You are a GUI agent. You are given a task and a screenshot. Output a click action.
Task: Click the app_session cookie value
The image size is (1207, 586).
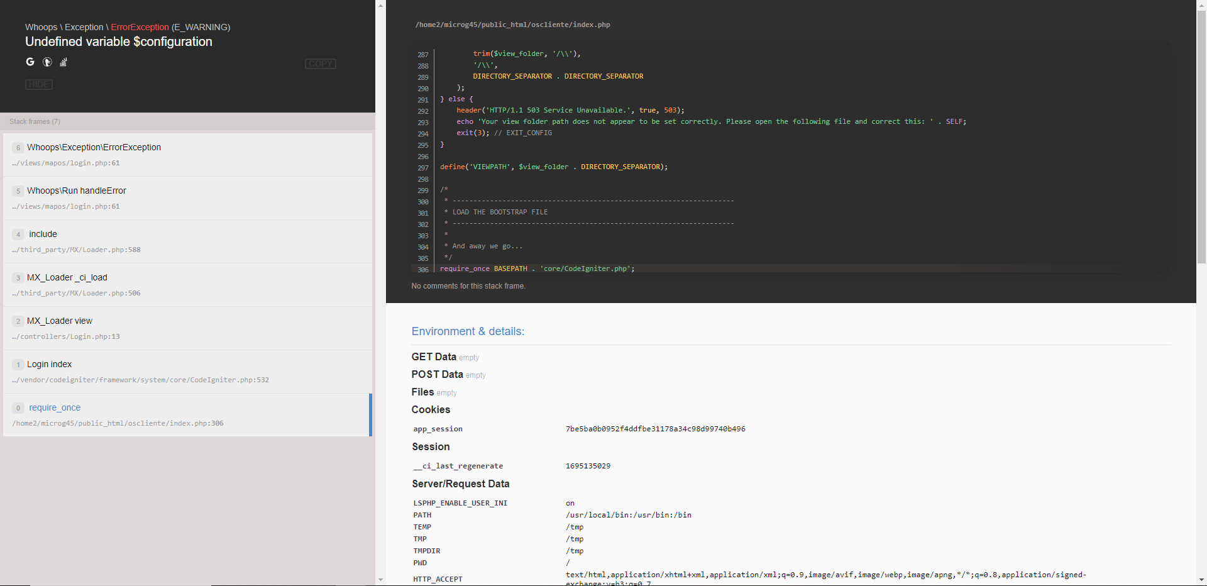[655, 429]
